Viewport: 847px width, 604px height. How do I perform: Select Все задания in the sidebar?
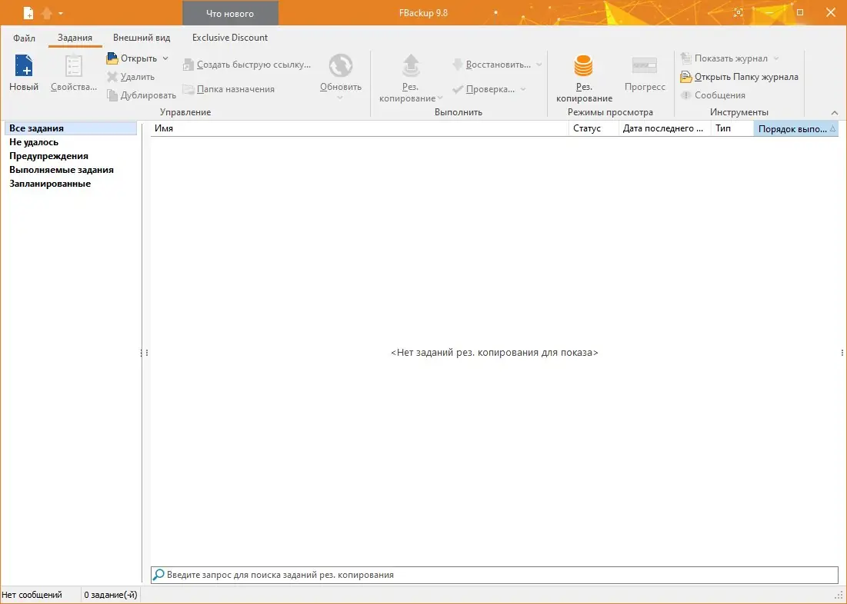[70, 128]
